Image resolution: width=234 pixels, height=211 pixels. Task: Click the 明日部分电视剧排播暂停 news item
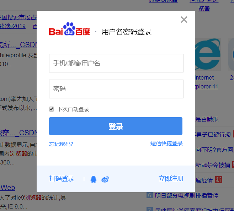point(187,195)
